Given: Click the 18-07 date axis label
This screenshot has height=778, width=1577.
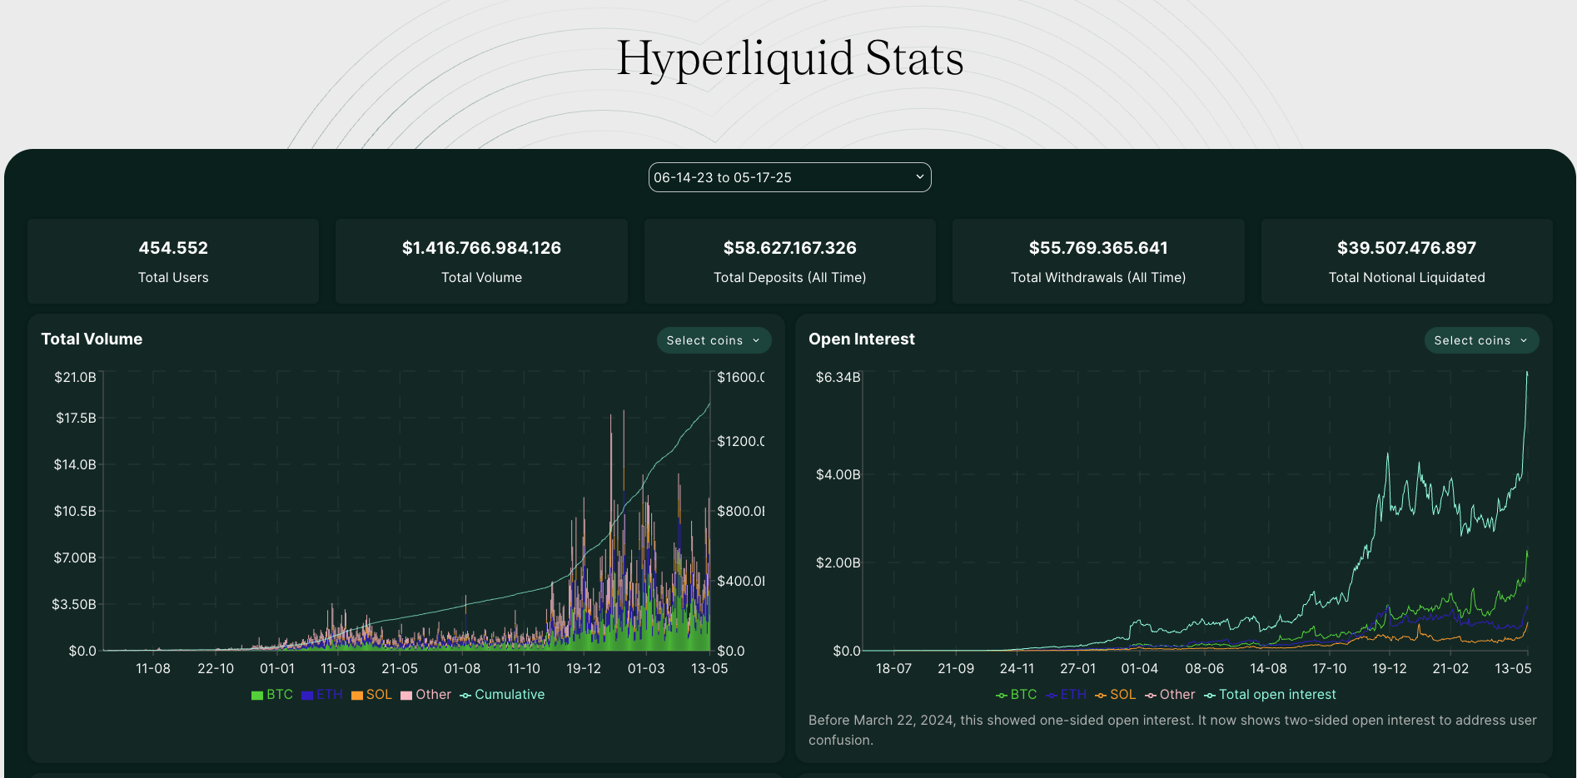Looking at the screenshot, I should pos(894,669).
